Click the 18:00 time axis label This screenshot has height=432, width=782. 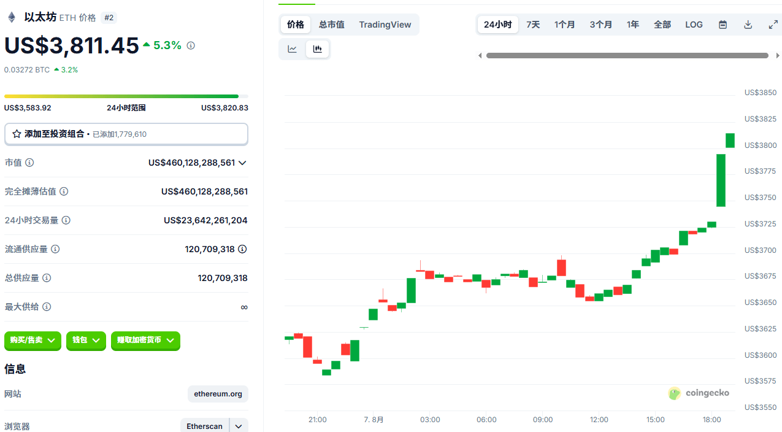(x=711, y=420)
